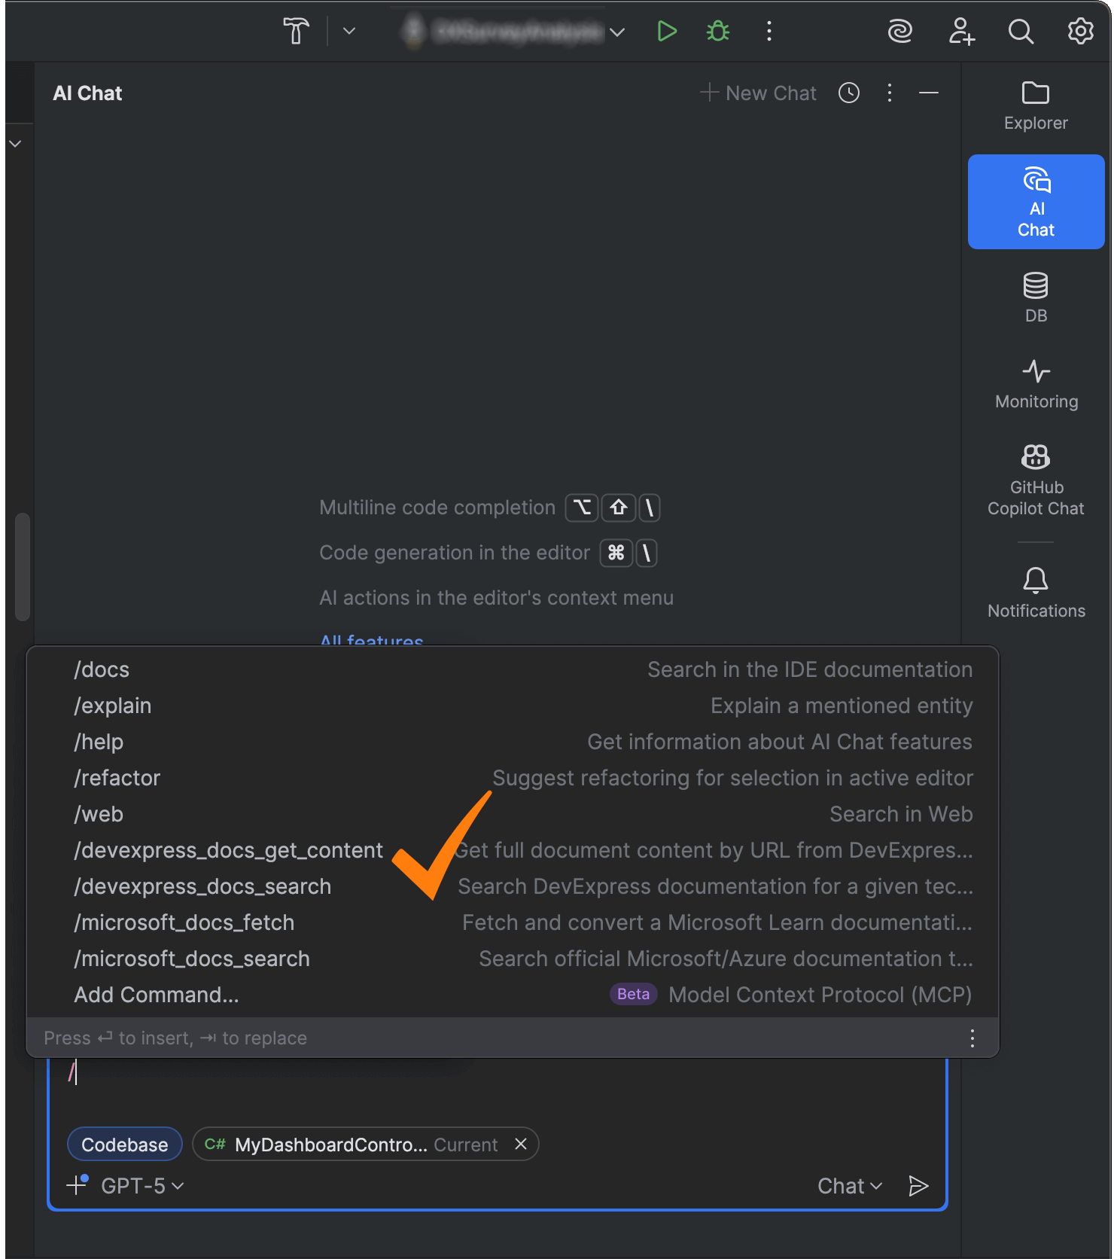Select the /refactor command
The width and height of the screenshot is (1114, 1259).
click(512, 778)
